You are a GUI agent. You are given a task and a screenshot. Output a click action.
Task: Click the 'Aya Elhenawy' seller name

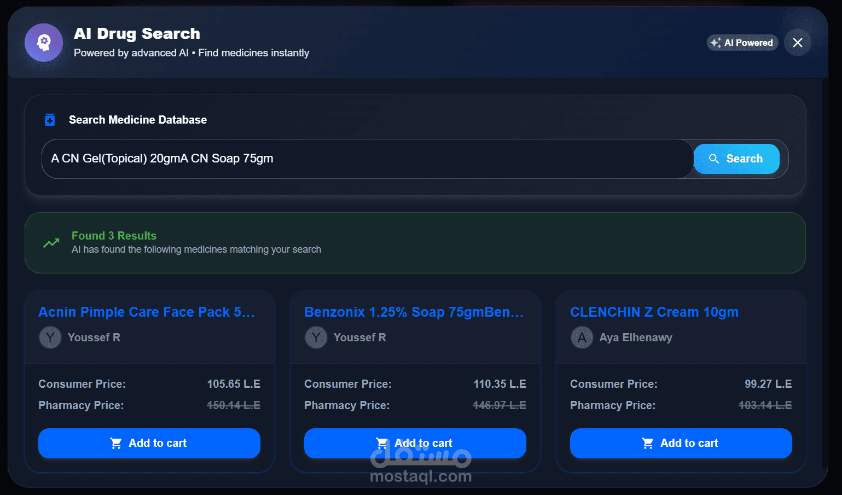636,337
